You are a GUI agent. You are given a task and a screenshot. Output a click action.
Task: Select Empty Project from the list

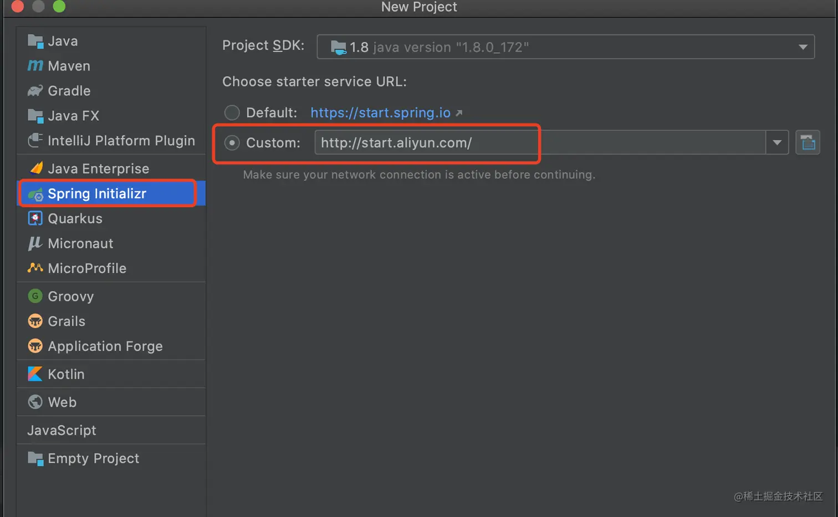pos(93,458)
